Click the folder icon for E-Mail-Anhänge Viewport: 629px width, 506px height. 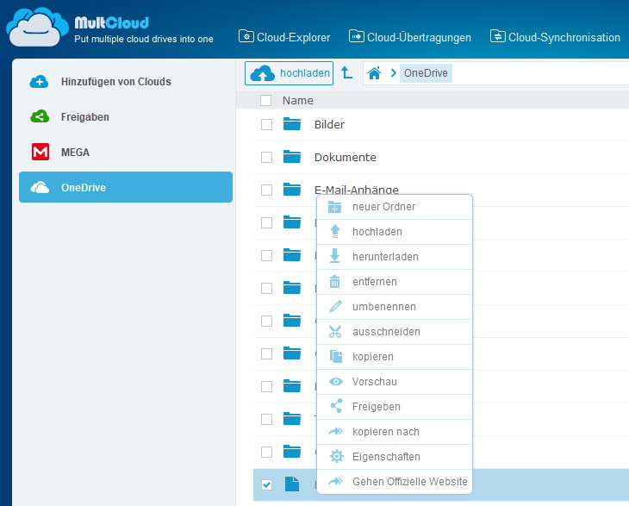291,190
